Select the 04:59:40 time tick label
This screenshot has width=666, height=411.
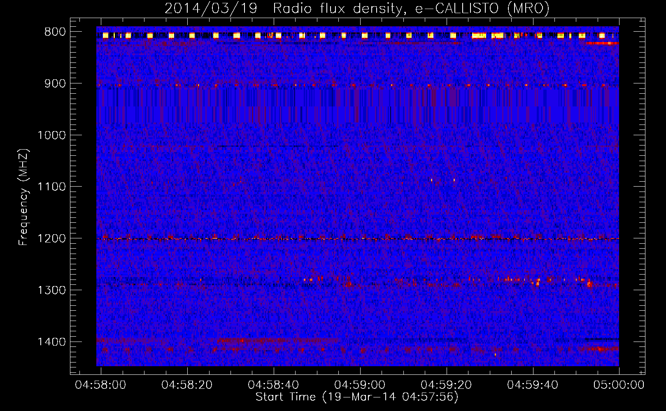click(533, 385)
